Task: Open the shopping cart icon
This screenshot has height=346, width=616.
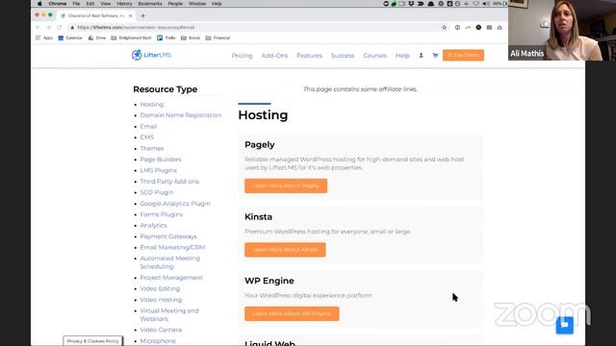Action: tap(435, 56)
